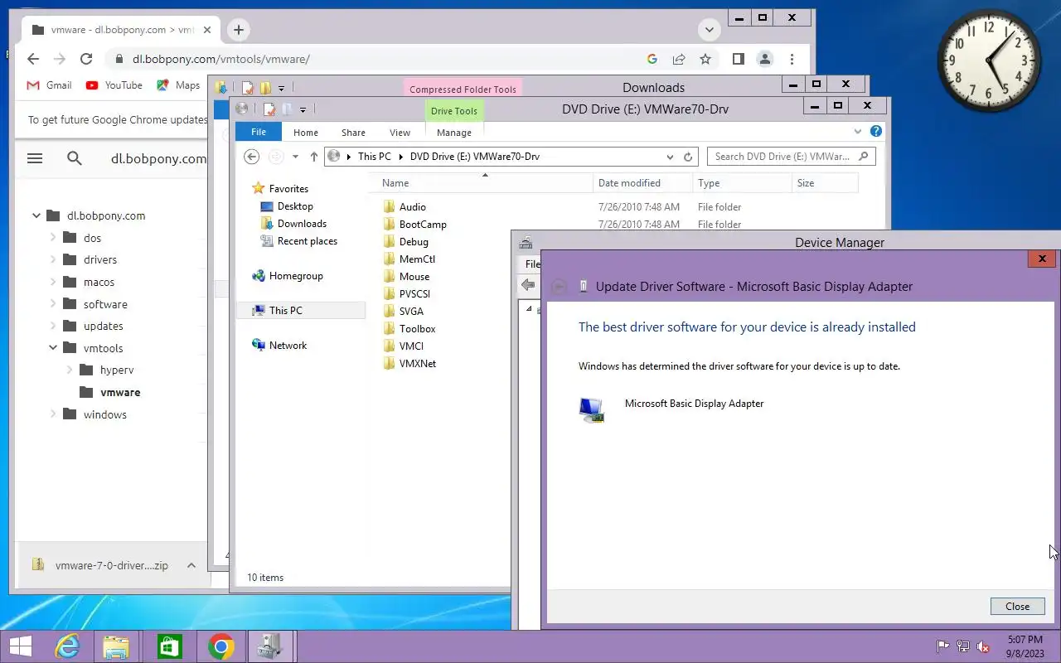Image resolution: width=1061 pixels, height=663 pixels.
Task: Open Action Center flag in tray
Action: tap(942, 646)
